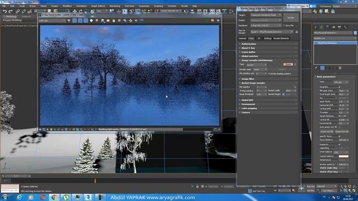This screenshot has height=201, width=358.
Task: Open Internet Explorer from the taskbar
Action: coord(20,197)
